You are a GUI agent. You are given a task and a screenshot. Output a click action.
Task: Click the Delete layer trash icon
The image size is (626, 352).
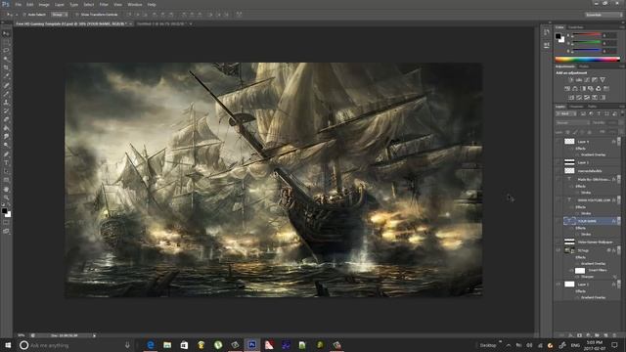614,335
